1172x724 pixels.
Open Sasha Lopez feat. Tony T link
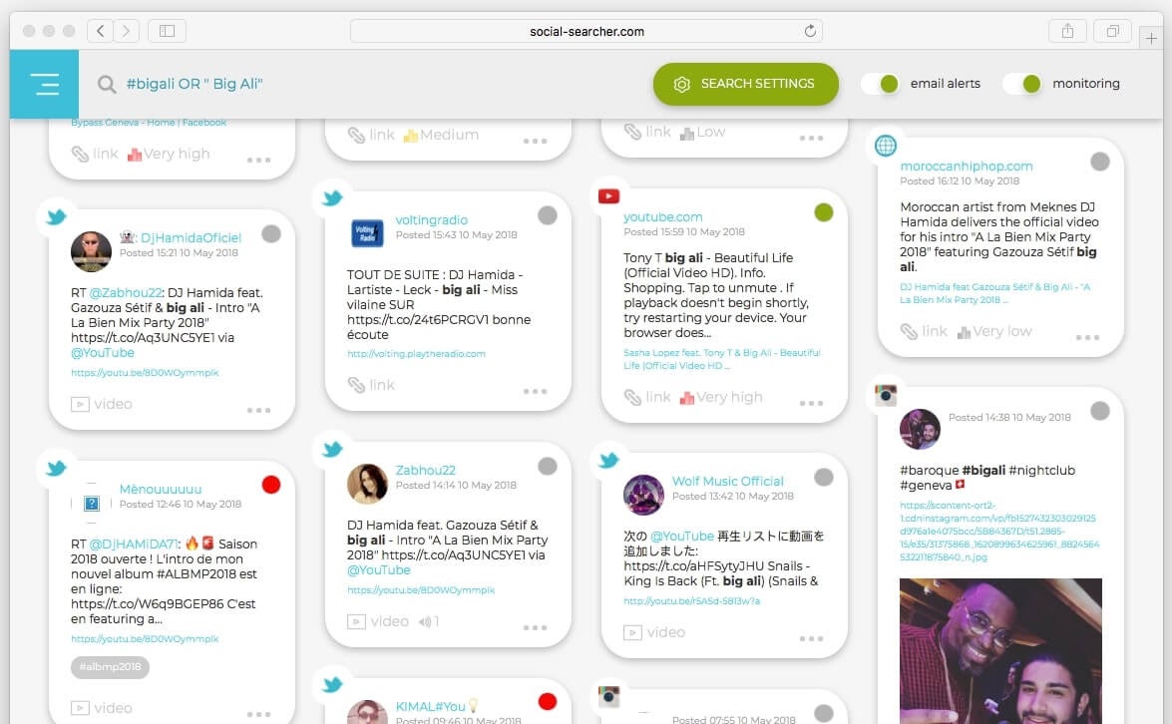[722, 359]
